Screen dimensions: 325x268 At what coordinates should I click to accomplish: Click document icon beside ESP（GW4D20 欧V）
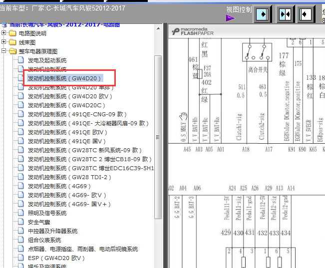click(x=21, y=258)
